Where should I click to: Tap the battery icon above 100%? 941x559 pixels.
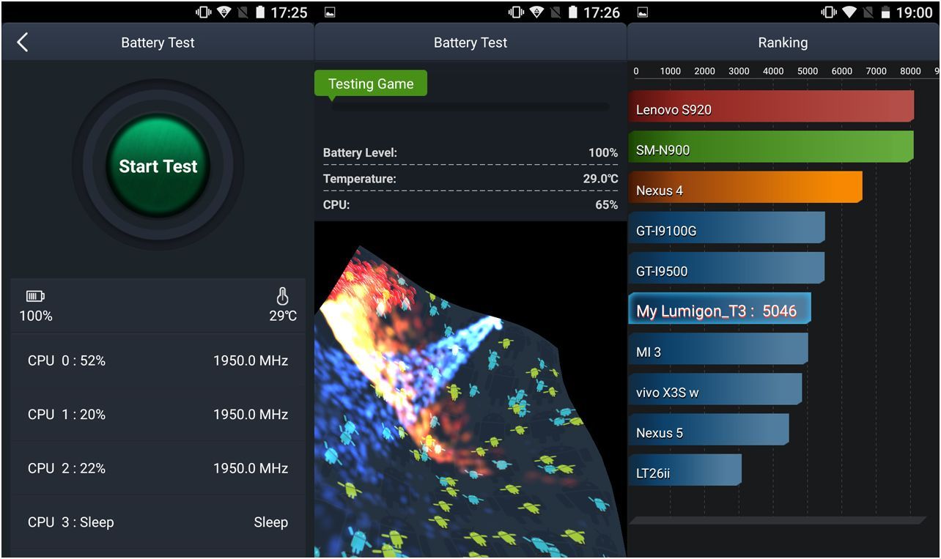coord(35,296)
